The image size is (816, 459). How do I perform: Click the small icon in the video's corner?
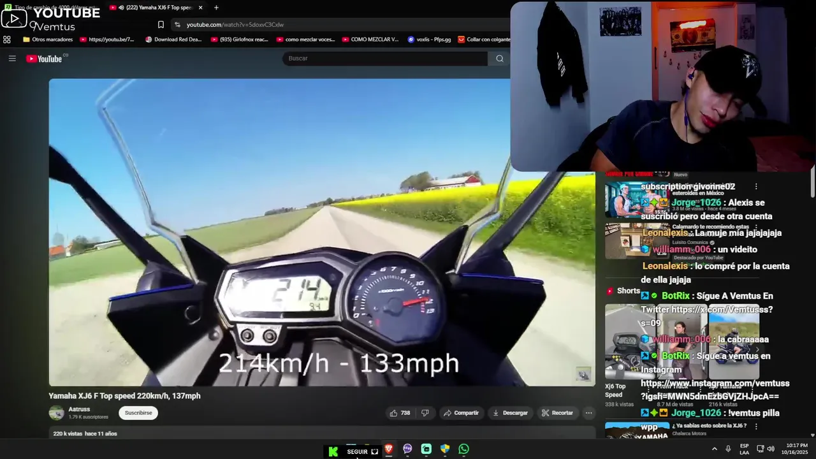point(583,374)
